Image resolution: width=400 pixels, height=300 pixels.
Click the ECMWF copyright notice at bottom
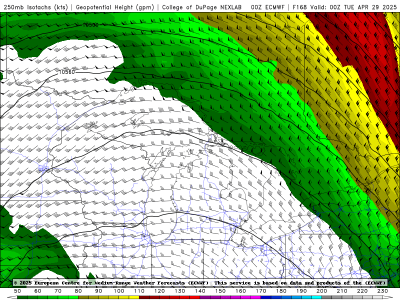(199, 282)
